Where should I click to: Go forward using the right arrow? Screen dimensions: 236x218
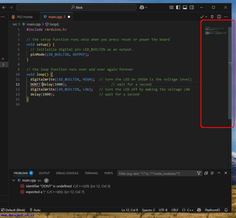11,7
